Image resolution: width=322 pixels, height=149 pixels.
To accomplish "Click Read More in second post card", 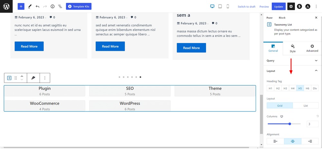I will (x=110, y=46).
